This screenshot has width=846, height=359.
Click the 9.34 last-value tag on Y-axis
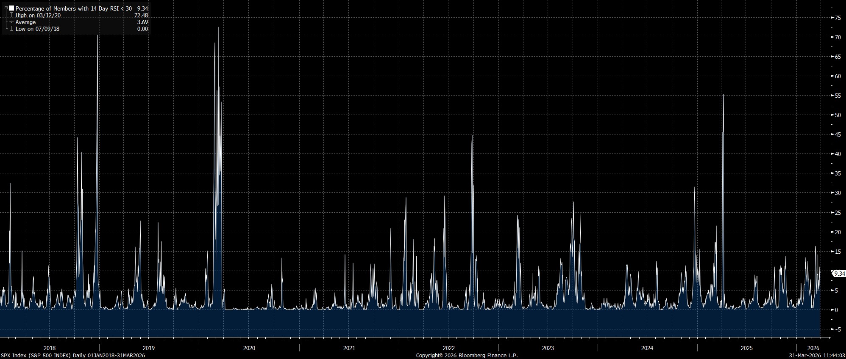839,274
